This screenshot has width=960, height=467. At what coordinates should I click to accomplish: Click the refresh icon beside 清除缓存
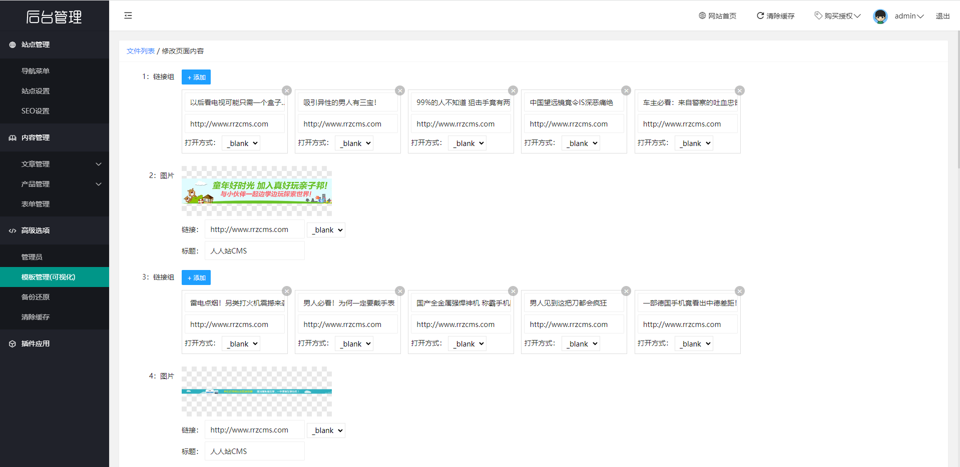click(760, 15)
